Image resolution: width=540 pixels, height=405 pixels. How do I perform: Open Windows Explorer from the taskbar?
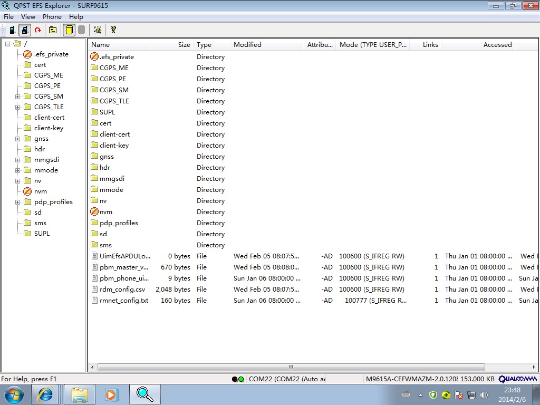click(x=79, y=394)
